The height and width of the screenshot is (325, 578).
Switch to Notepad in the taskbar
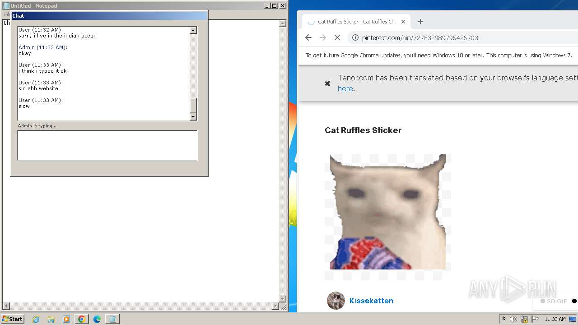pyautogui.click(x=112, y=319)
